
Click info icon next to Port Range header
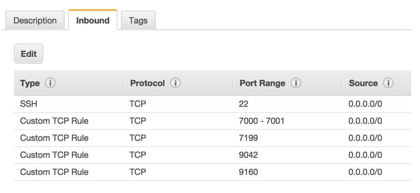pos(296,83)
